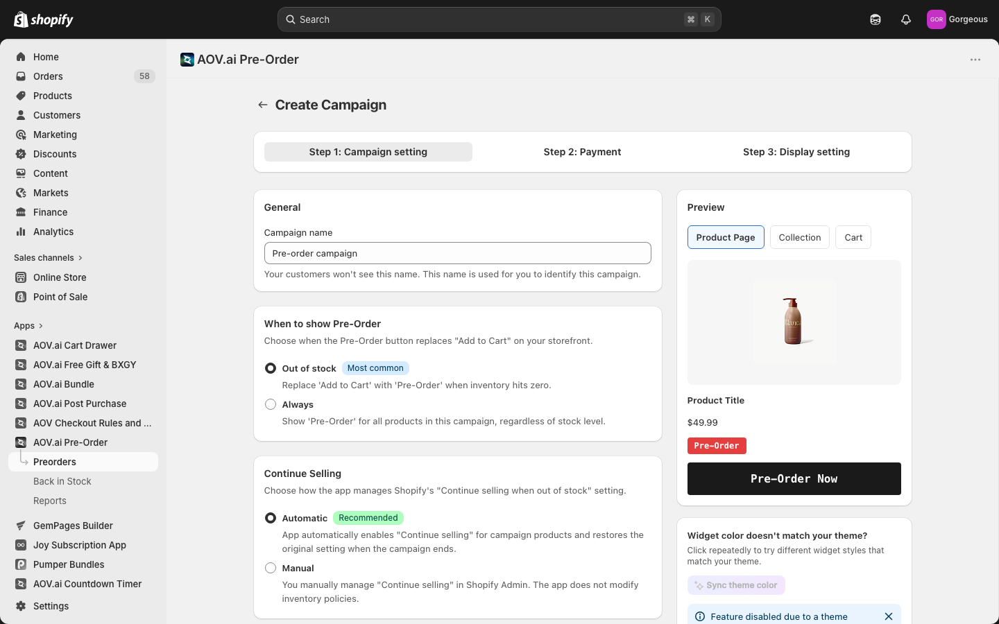Click the Orders count badge 58
This screenshot has height=624, width=999.
click(x=144, y=76)
